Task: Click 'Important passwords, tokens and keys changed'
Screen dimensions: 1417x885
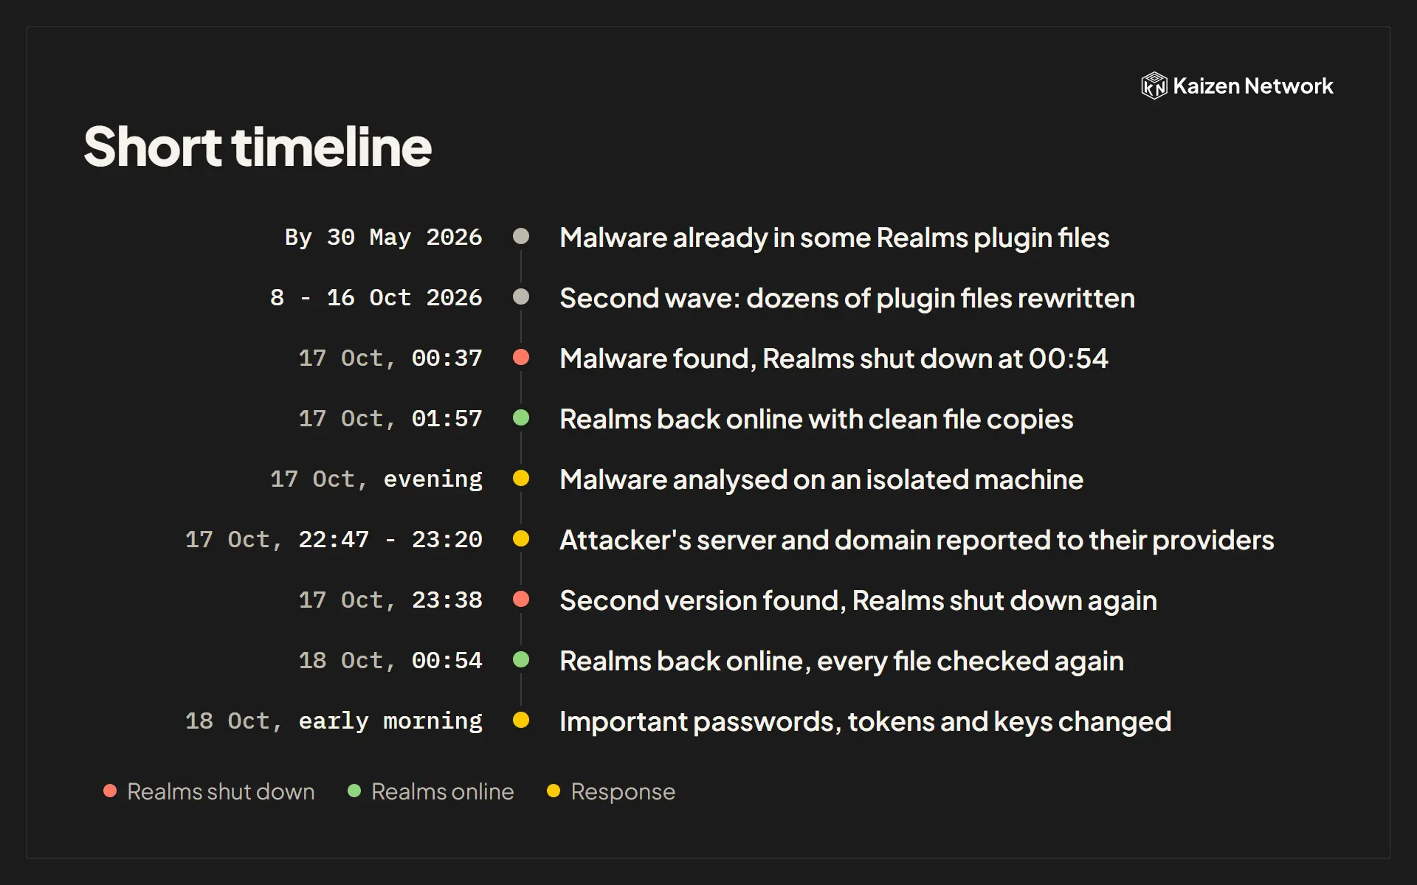Action: point(866,722)
